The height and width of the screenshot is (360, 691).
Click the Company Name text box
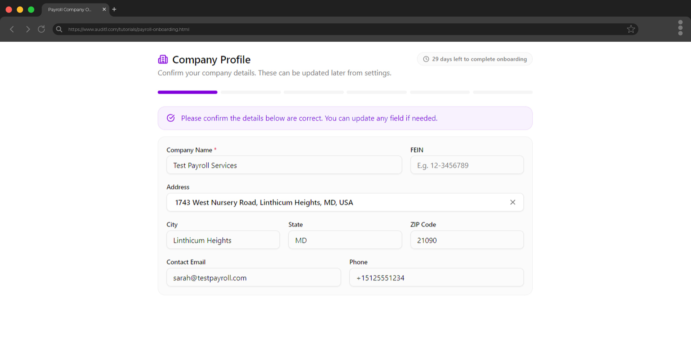(x=284, y=165)
